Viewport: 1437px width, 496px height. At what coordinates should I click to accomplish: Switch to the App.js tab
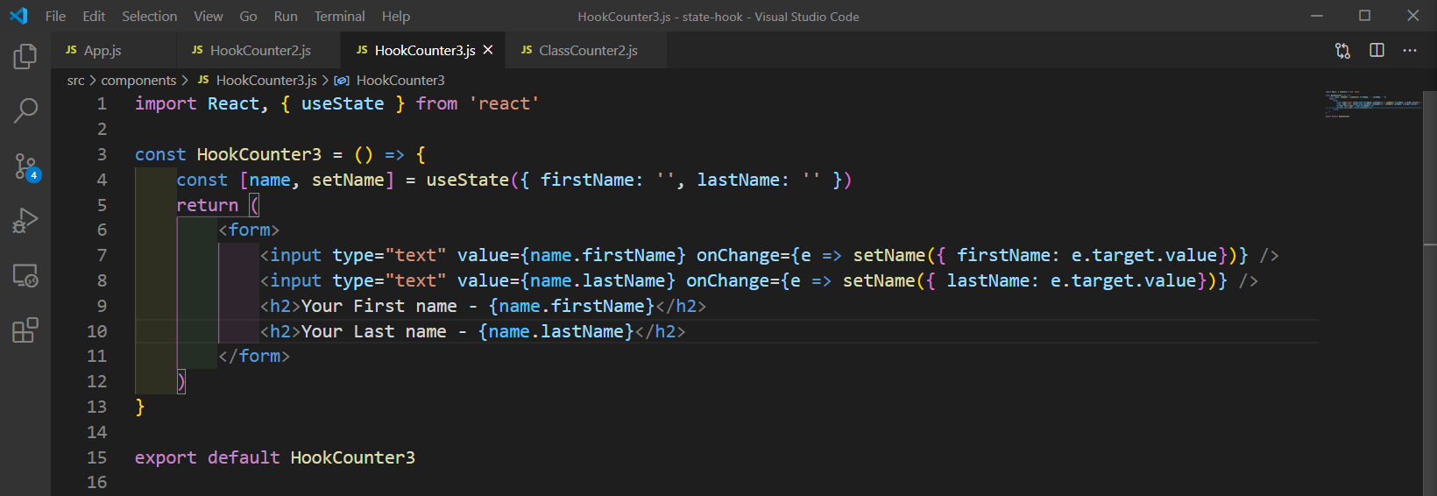click(114, 50)
